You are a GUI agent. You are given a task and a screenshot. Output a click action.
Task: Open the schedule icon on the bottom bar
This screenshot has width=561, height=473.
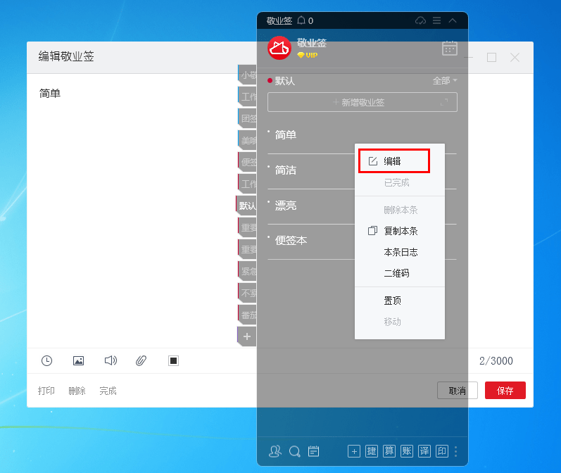point(314,451)
